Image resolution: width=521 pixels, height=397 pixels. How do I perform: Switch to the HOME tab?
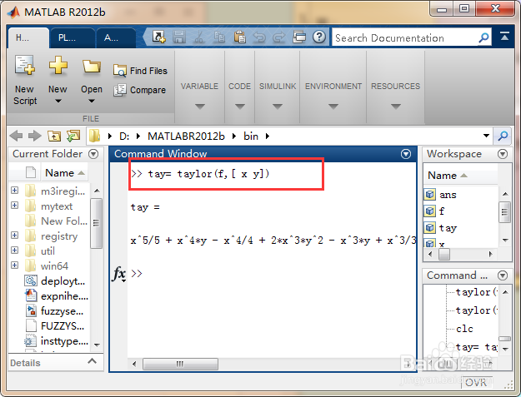point(28,37)
